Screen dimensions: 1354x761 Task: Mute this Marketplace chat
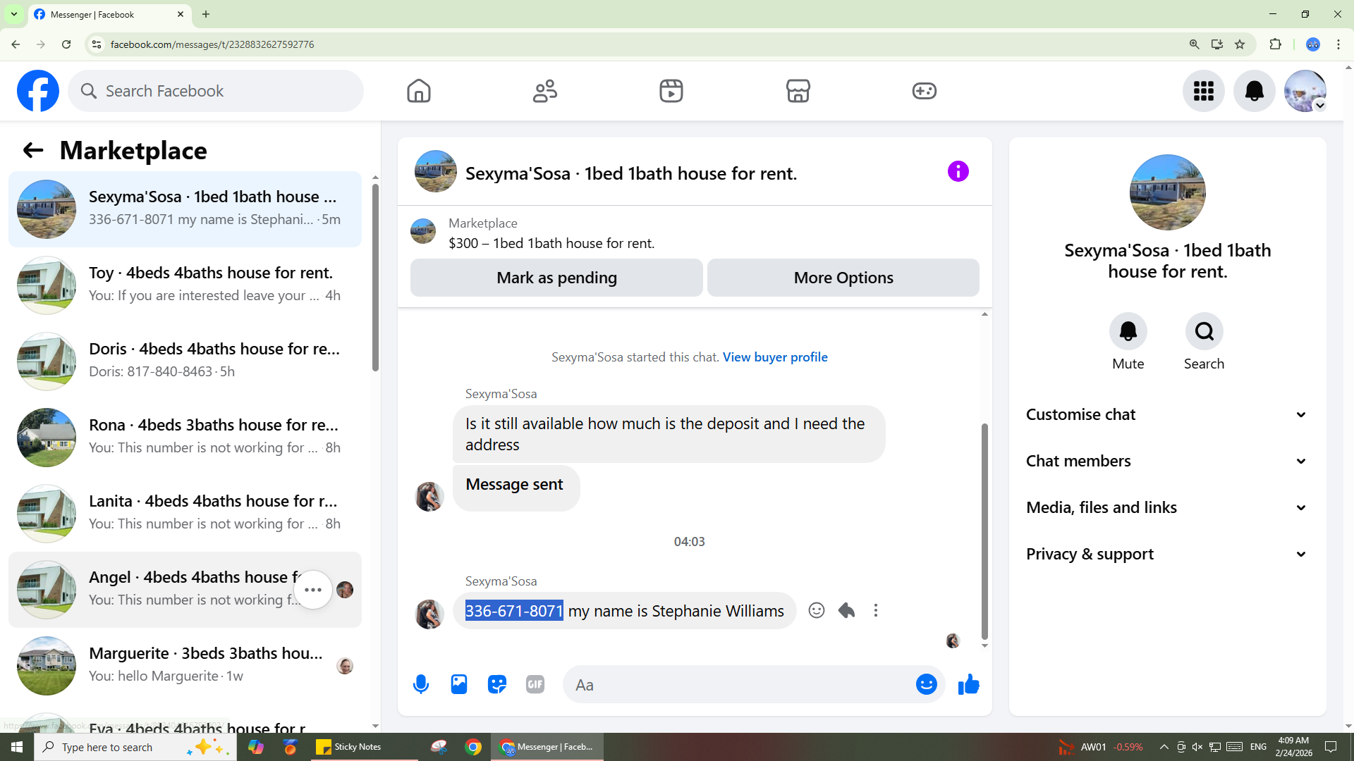pos(1128,331)
